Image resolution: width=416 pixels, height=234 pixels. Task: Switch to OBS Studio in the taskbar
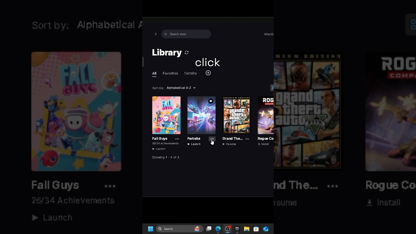(227, 229)
